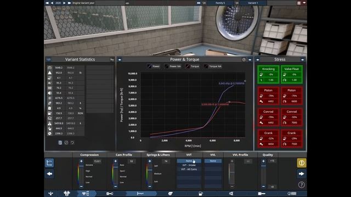Click the yellow warning exclamation icon

click(x=301, y=163)
